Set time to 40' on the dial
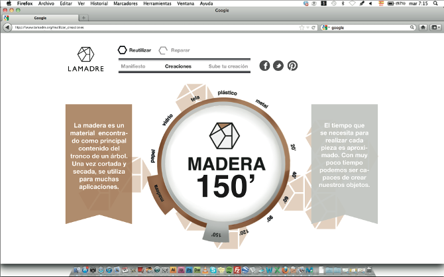The image size is (444, 277). pos(294,175)
